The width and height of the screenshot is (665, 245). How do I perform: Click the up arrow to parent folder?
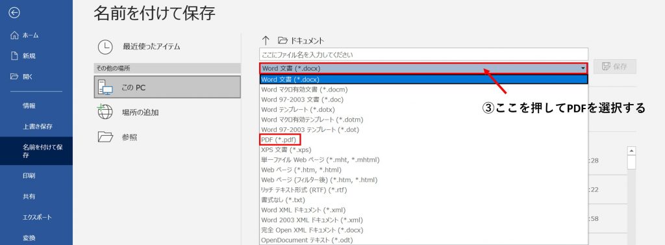coord(266,40)
